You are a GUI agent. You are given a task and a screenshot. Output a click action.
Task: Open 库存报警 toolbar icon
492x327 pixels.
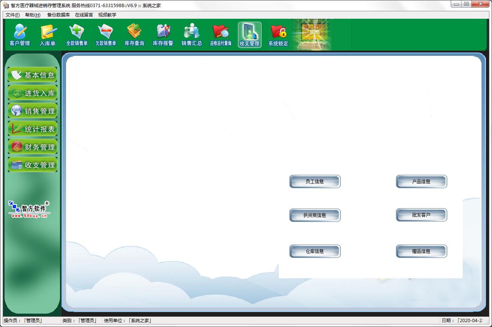click(163, 35)
